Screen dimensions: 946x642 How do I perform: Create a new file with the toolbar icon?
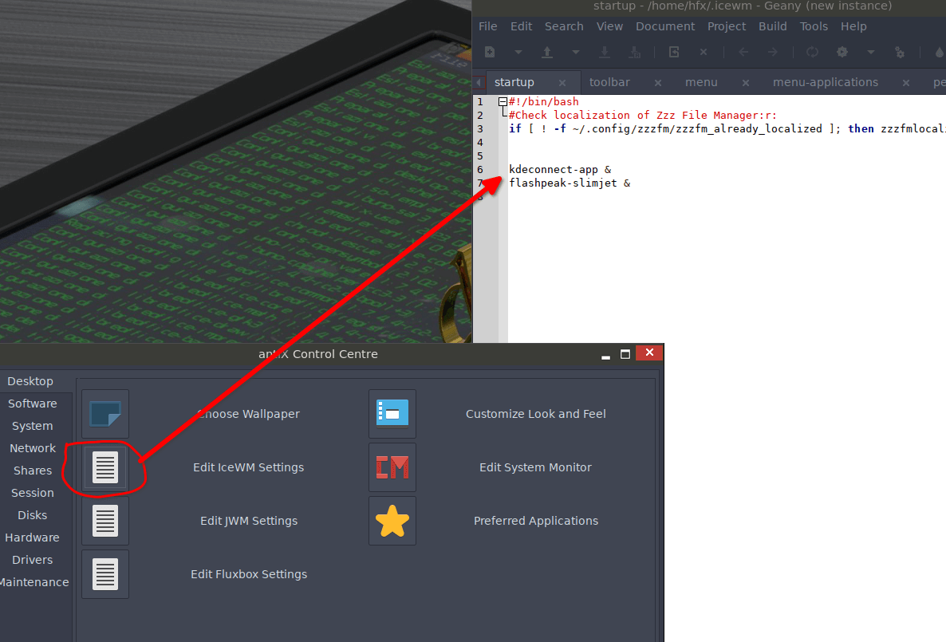point(489,52)
